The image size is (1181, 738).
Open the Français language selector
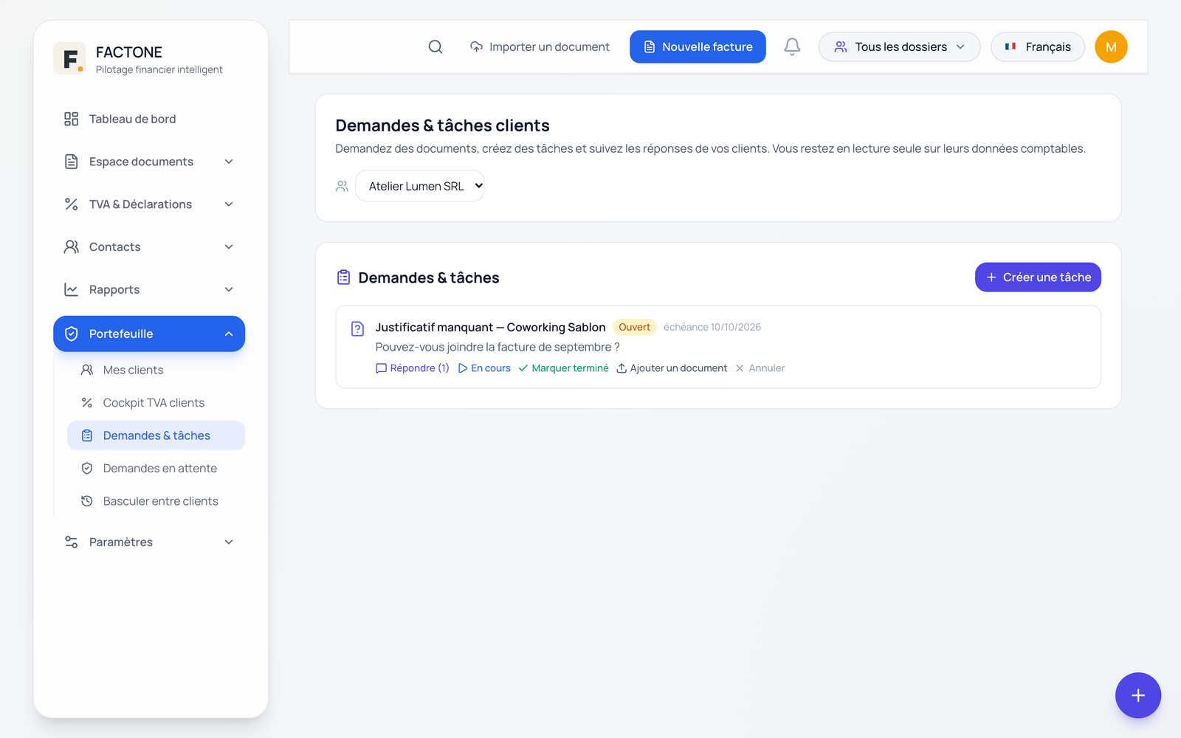click(x=1037, y=46)
